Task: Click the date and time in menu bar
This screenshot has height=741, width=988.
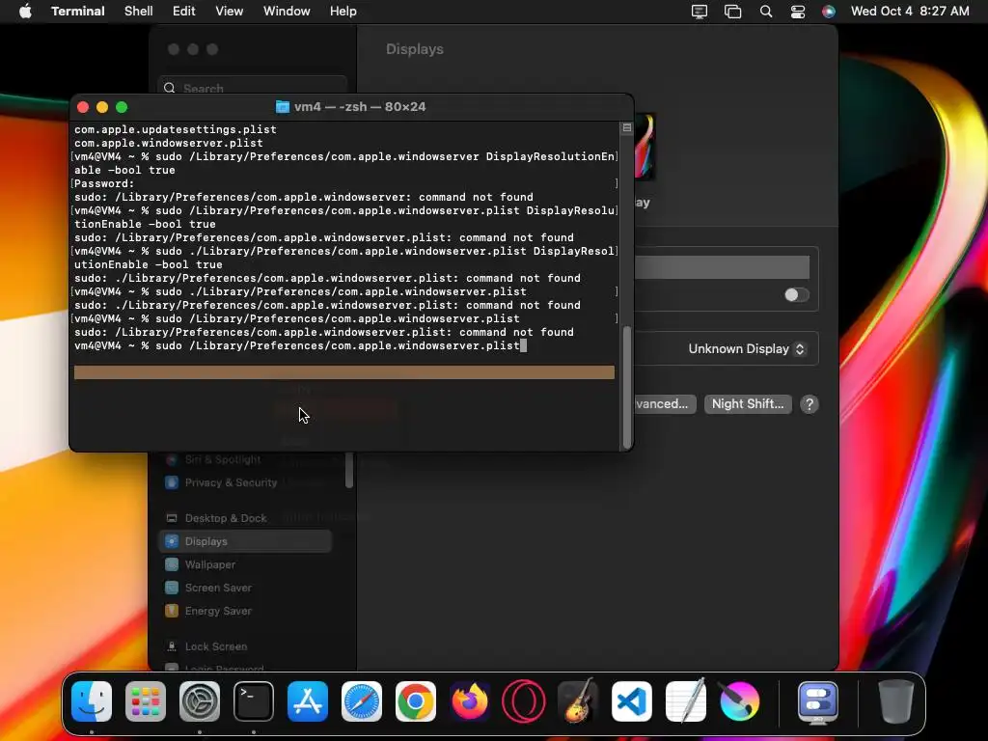Action: pyautogui.click(x=910, y=12)
